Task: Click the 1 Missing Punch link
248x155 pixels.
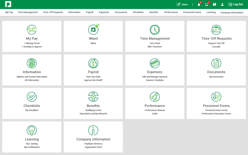Action: click(32, 43)
